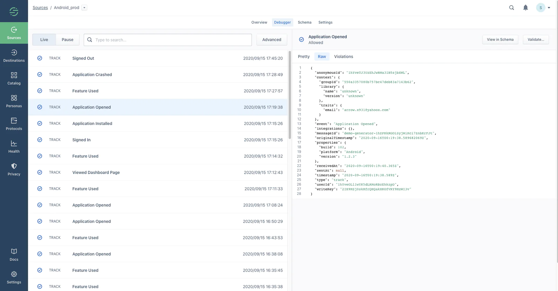Click check icon of the 17:14:32 Feature Used event
Image resolution: width=558 pixels, height=291 pixels.
point(40,156)
